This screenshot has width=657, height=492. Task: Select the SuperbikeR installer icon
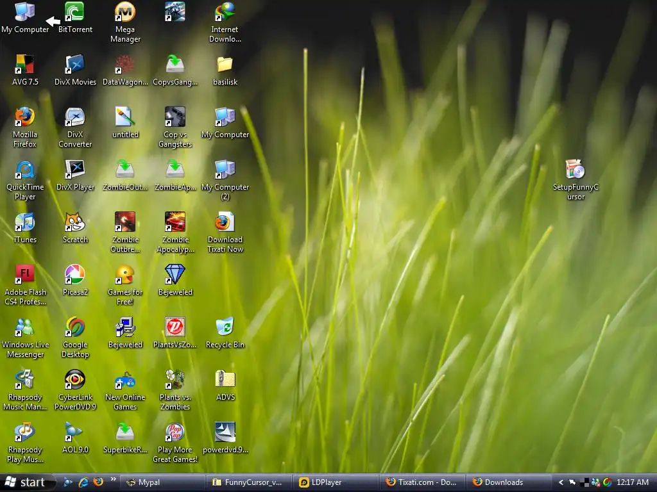coord(125,438)
